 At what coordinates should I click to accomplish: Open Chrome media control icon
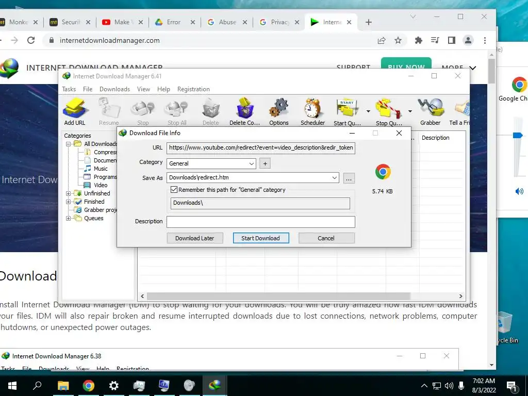pos(435,40)
